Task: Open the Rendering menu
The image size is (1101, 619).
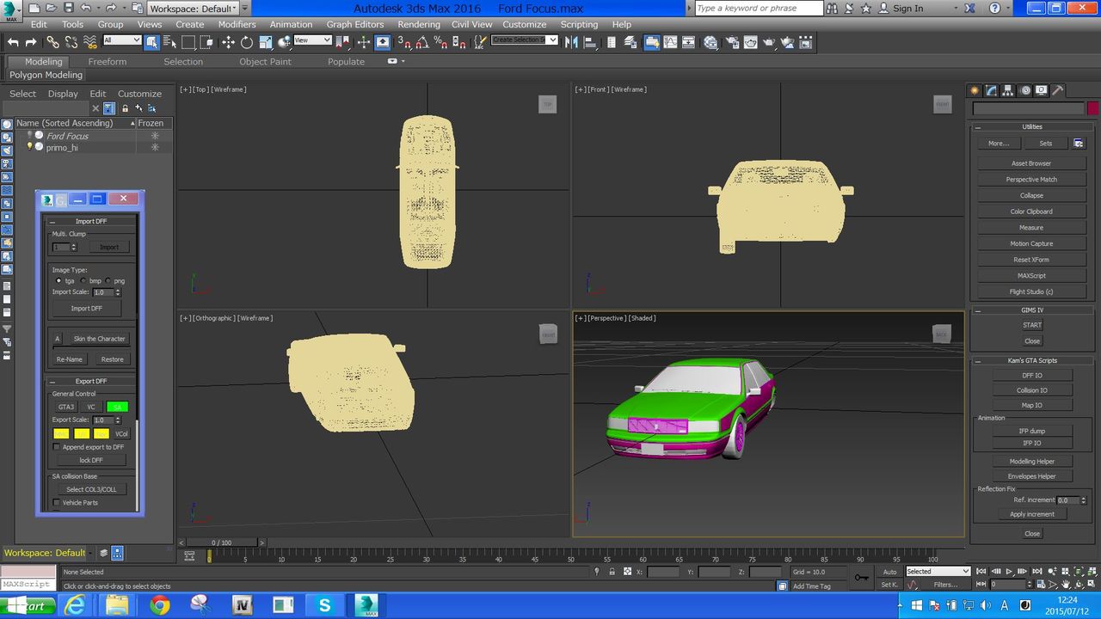Action: pos(419,24)
